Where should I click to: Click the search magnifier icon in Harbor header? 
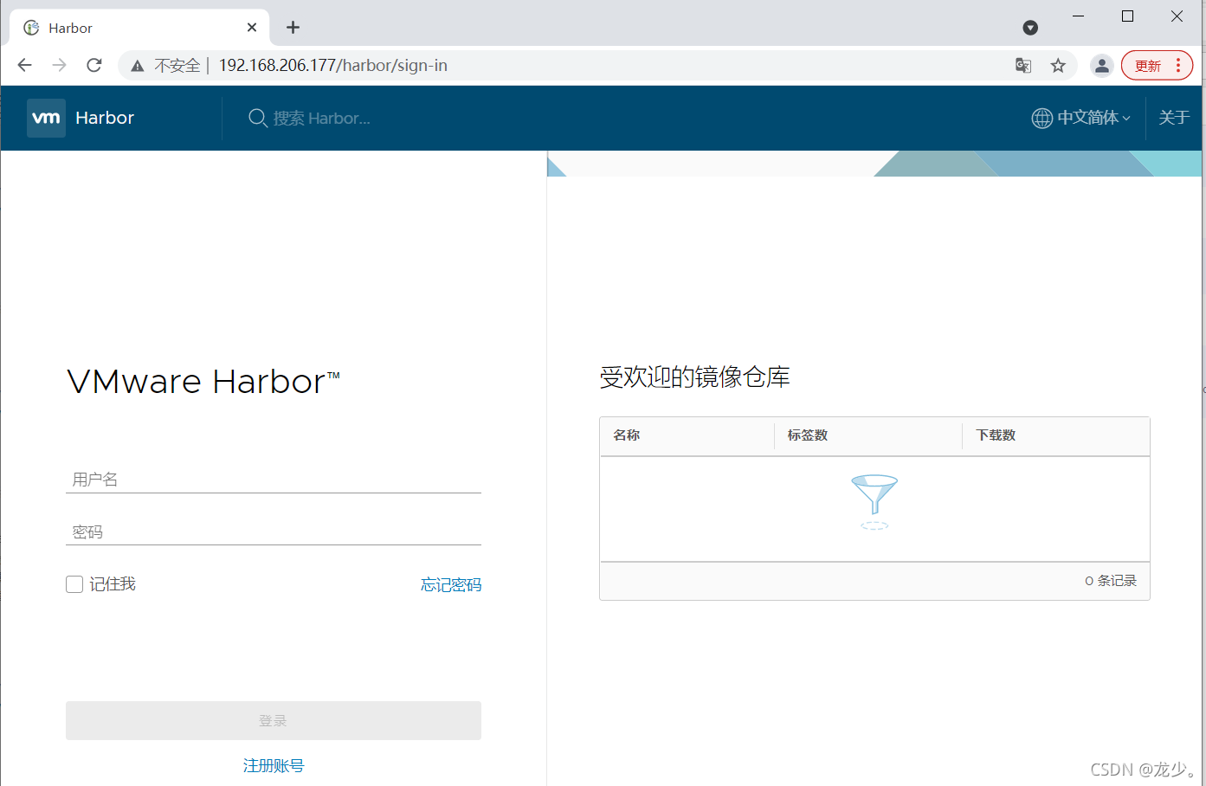257,118
